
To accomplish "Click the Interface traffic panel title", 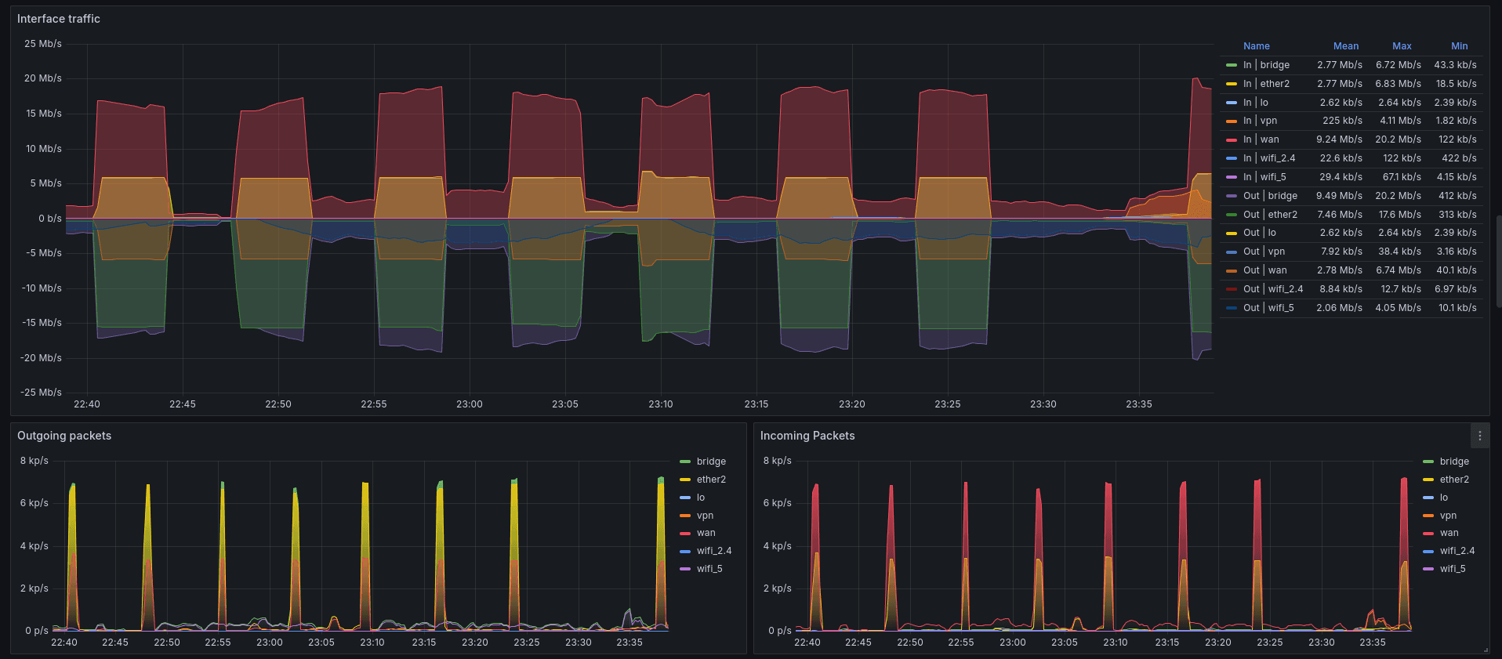I will [59, 19].
